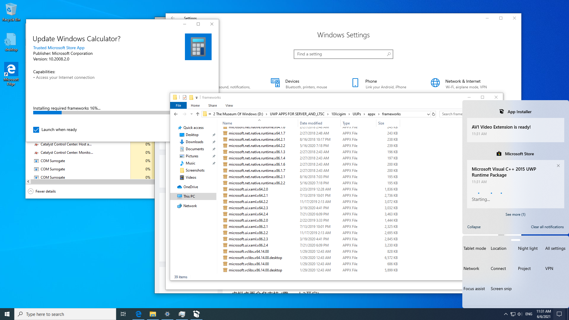Click the search magnifier in Find a setting
The height and width of the screenshot is (320, 569).
point(389,54)
